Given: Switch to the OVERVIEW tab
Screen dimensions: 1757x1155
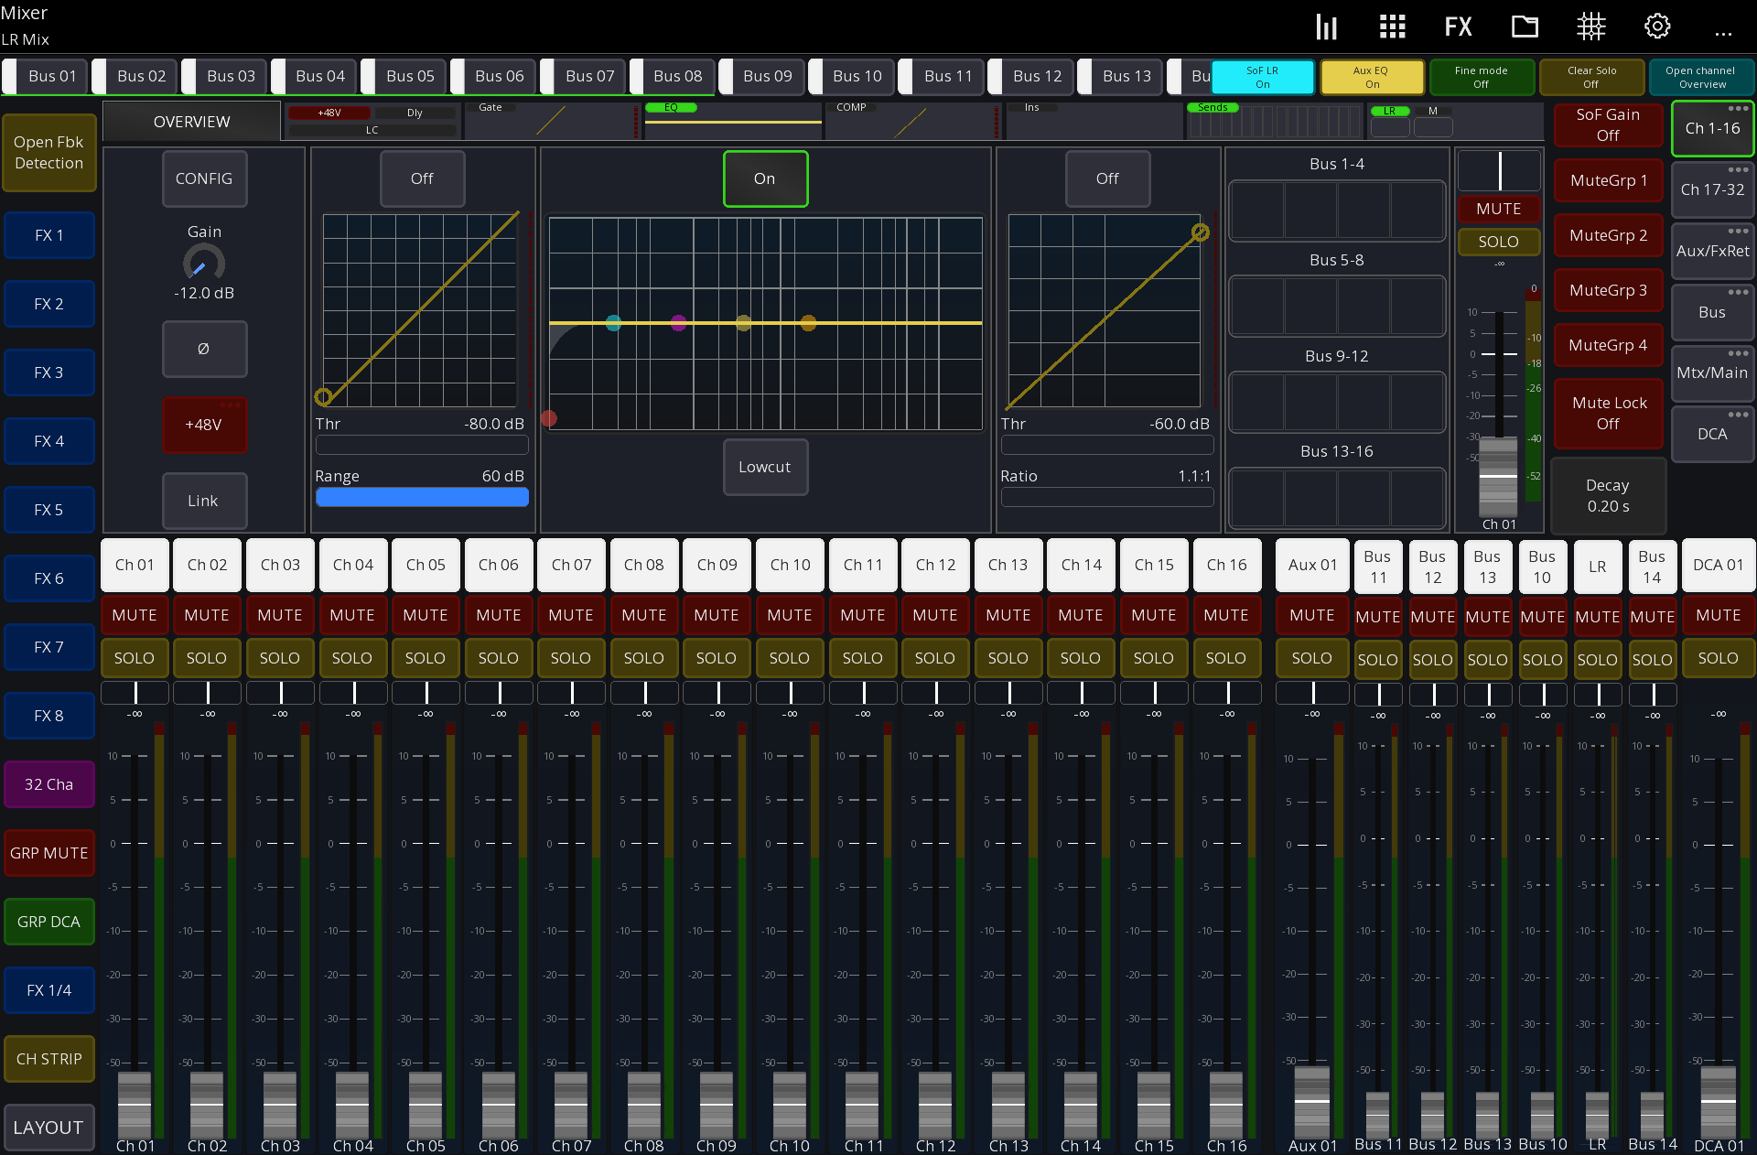Looking at the screenshot, I should click(191, 122).
